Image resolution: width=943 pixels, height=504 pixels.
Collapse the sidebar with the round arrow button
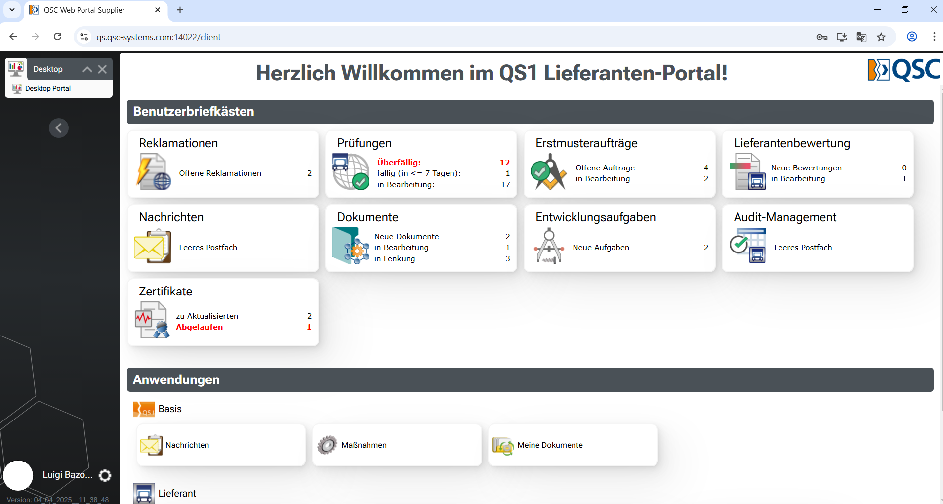click(59, 128)
